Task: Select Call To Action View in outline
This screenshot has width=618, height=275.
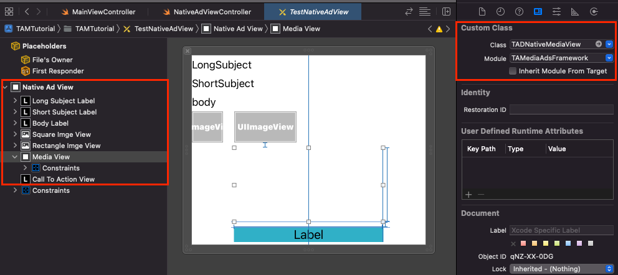Action: click(64, 179)
